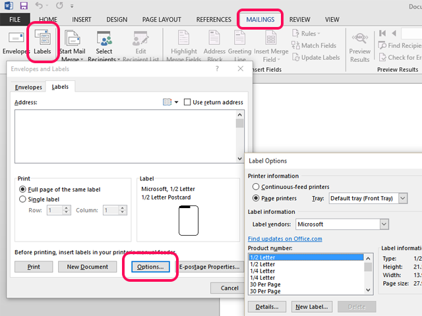Select Full page of the same label
This screenshot has width=422, height=316.
22,190
